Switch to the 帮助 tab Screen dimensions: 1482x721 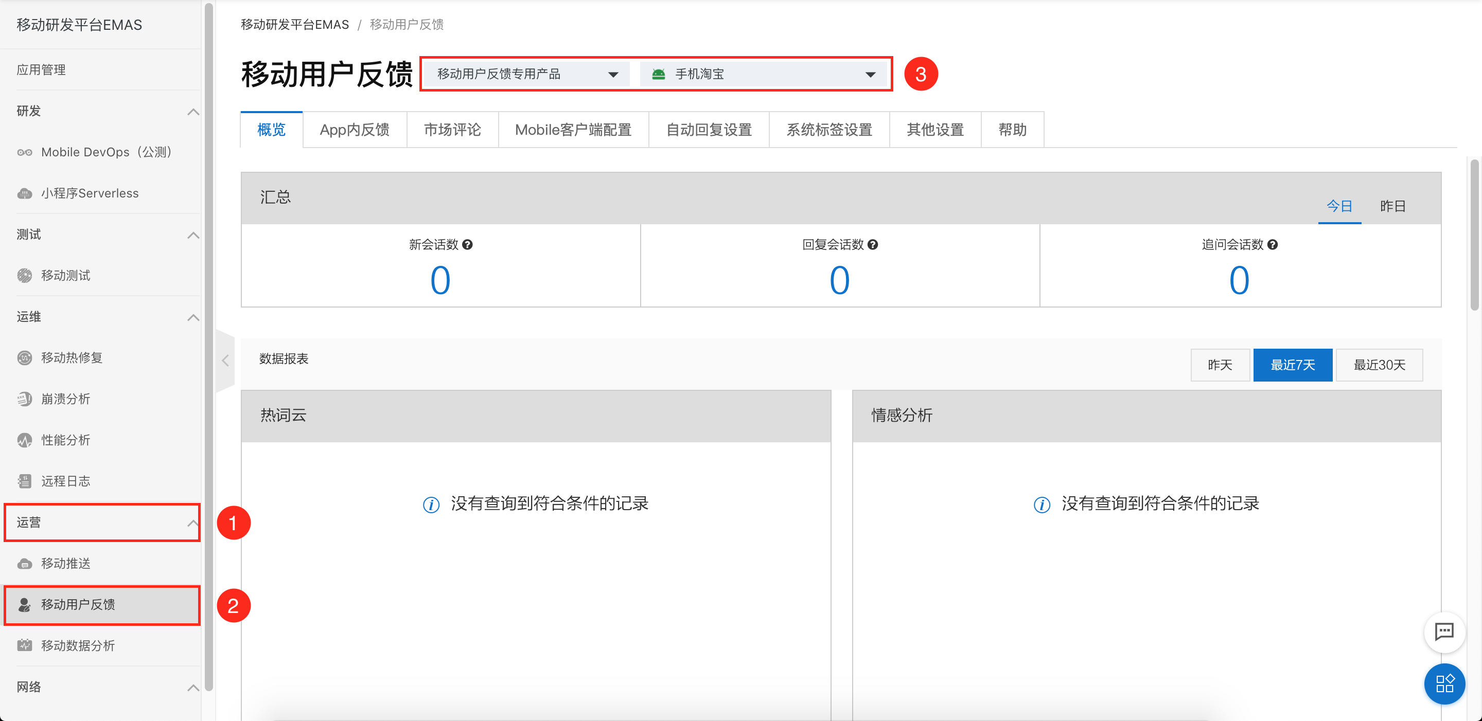[x=1013, y=130]
